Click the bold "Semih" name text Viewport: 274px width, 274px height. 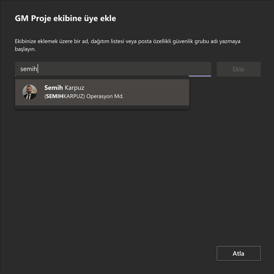[54, 88]
